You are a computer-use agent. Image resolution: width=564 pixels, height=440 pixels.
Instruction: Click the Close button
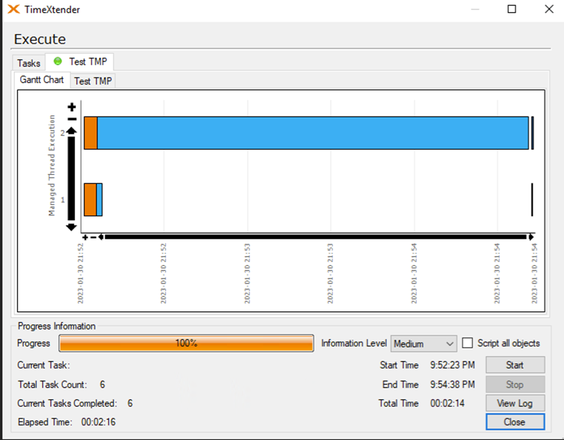(515, 421)
